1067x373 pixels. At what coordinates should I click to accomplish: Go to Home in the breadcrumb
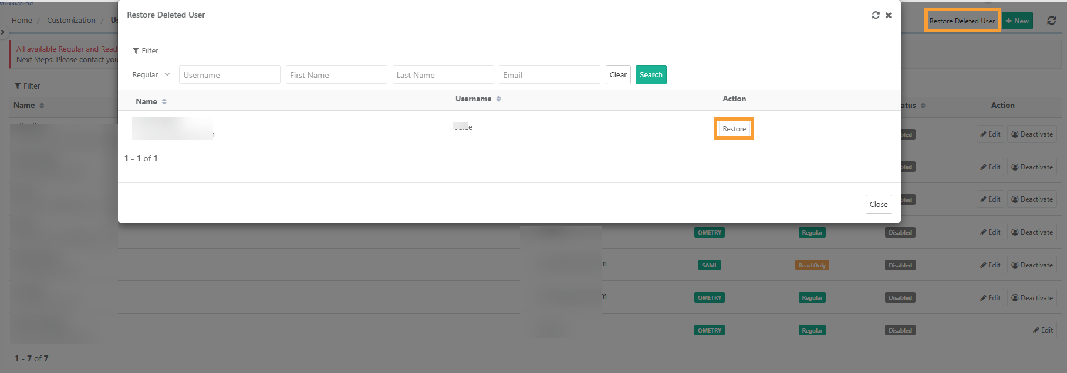pyautogui.click(x=22, y=20)
